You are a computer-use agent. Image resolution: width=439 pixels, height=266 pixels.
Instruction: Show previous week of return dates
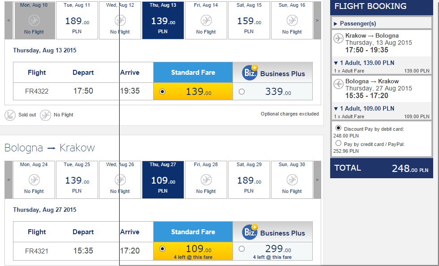[9, 180]
